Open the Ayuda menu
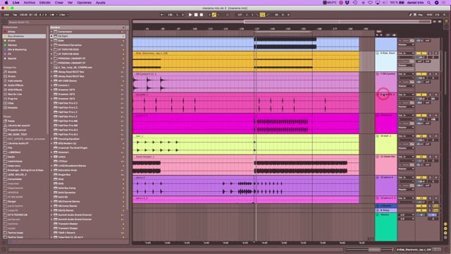This screenshot has height=254, width=451. [x=100, y=3]
